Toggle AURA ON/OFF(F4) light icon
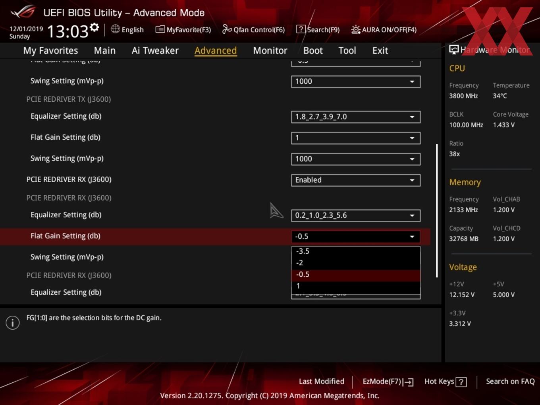 pos(356,29)
